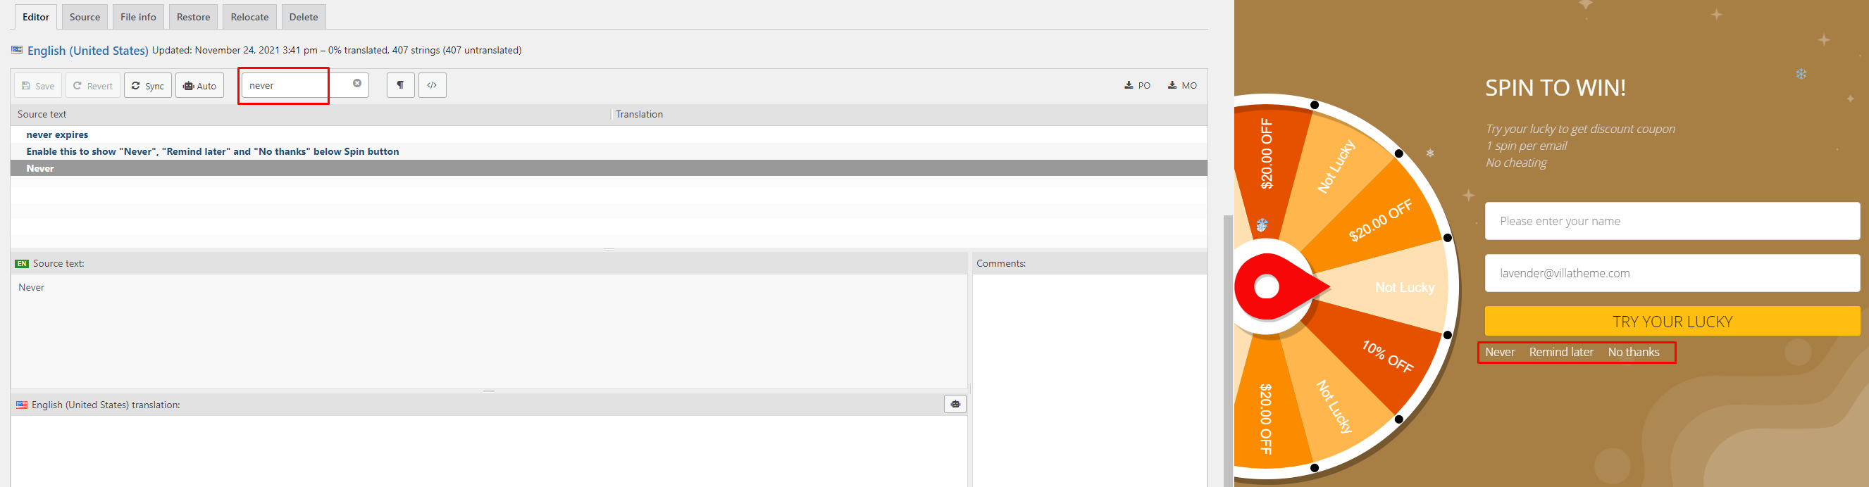Click the email field in the popup
The width and height of the screenshot is (1869, 487).
[x=1672, y=273]
